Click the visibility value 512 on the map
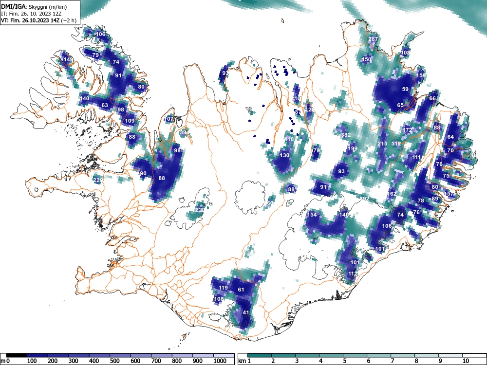Screen dimensions: 487x365 click(396, 144)
